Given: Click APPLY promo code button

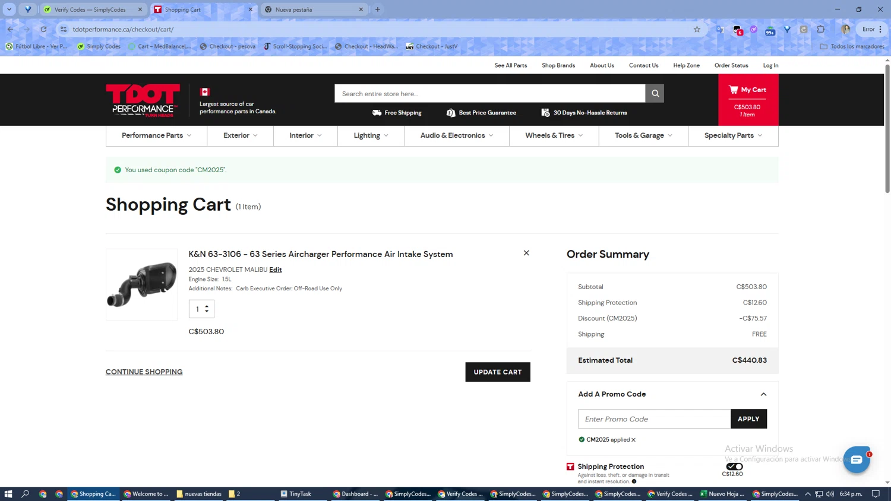Looking at the screenshot, I should tap(748, 419).
